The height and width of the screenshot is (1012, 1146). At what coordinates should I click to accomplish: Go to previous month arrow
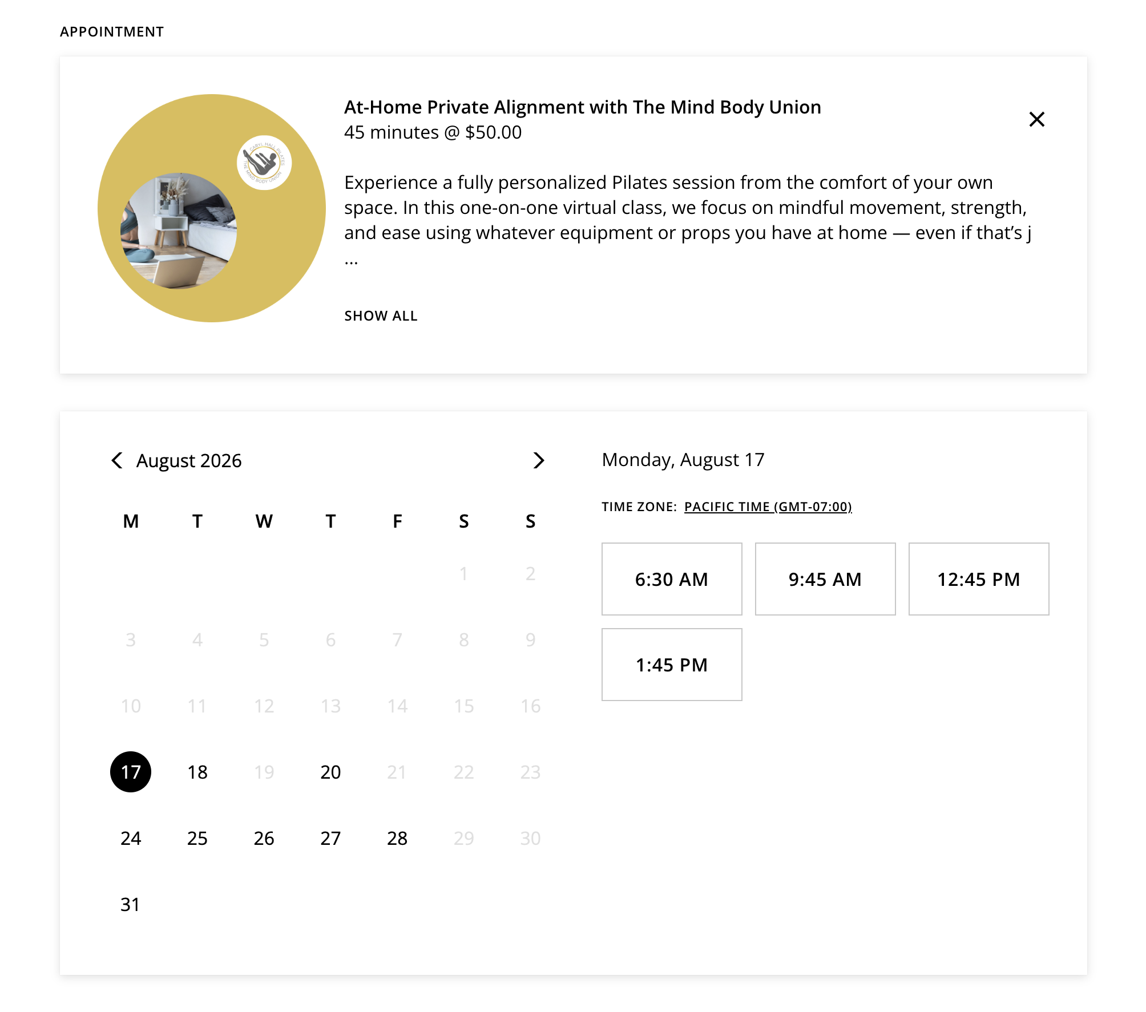coord(117,460)
